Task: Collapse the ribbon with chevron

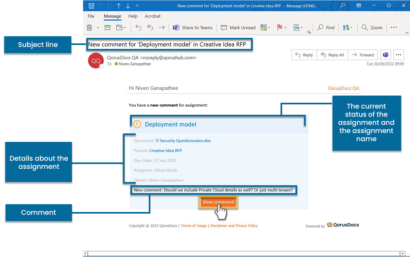Action: 407,33
